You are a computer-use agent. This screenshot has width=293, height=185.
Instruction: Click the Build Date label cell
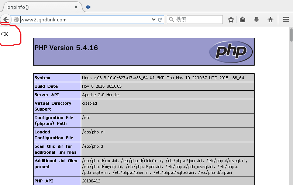click(x=57, y=86)
